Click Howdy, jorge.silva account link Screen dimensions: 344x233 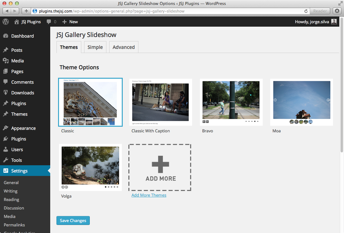click(312, 22)
